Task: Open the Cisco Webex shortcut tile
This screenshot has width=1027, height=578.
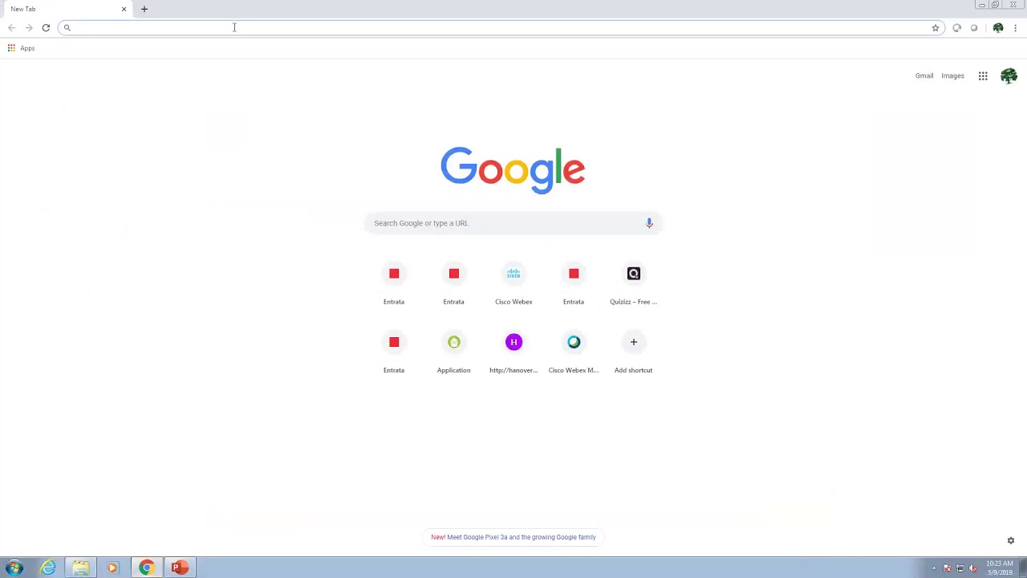Action: (513, 285)
